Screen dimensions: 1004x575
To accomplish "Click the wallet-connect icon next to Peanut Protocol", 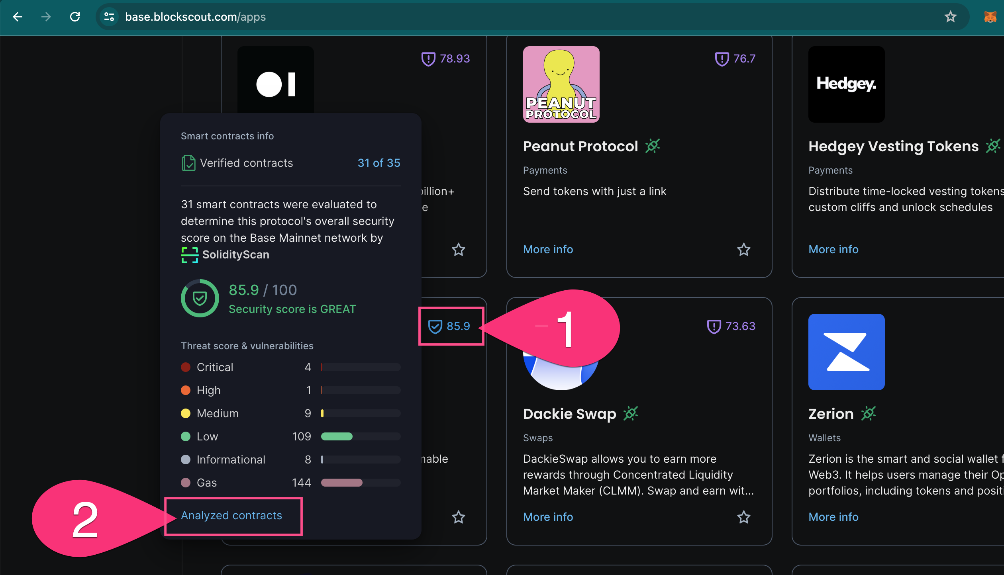I will 653,146.
